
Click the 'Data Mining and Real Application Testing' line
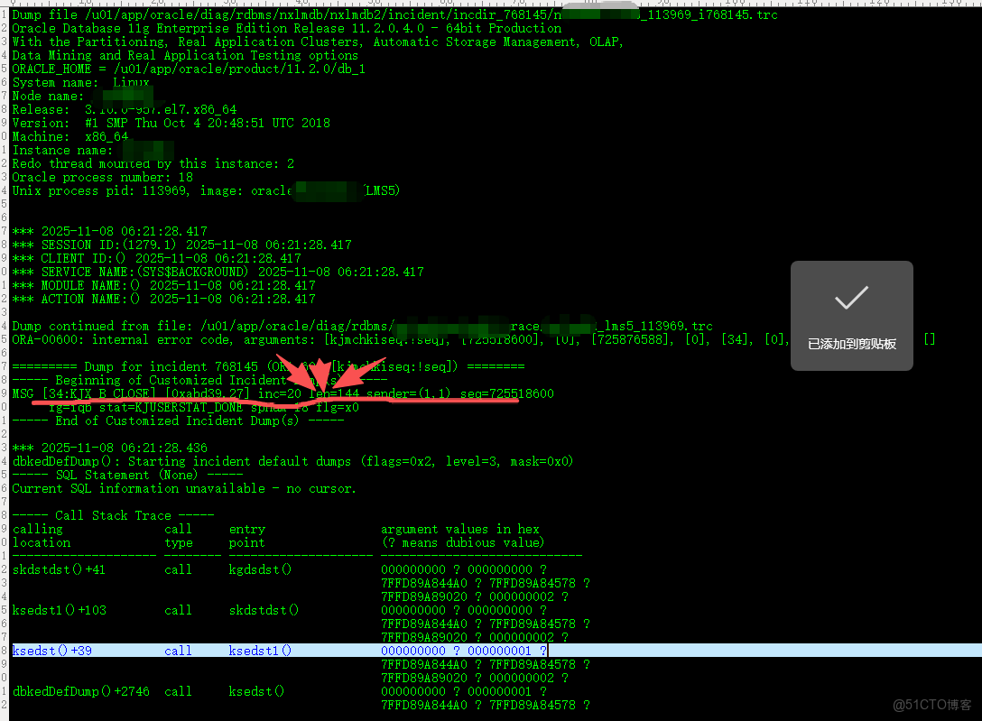(185, 55)
